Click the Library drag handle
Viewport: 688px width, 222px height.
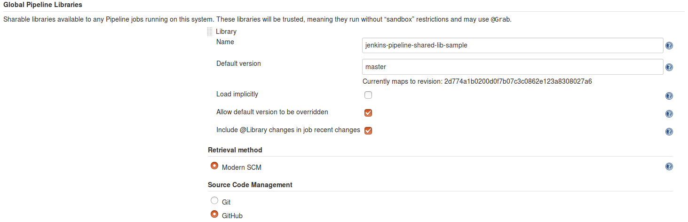pyautogui.click(x=210, y=32)
